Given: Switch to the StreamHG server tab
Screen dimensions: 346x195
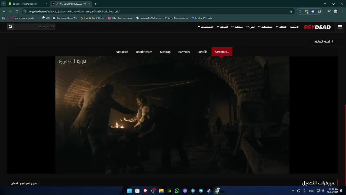Looking at the screenshot, I should pos(222,52).
